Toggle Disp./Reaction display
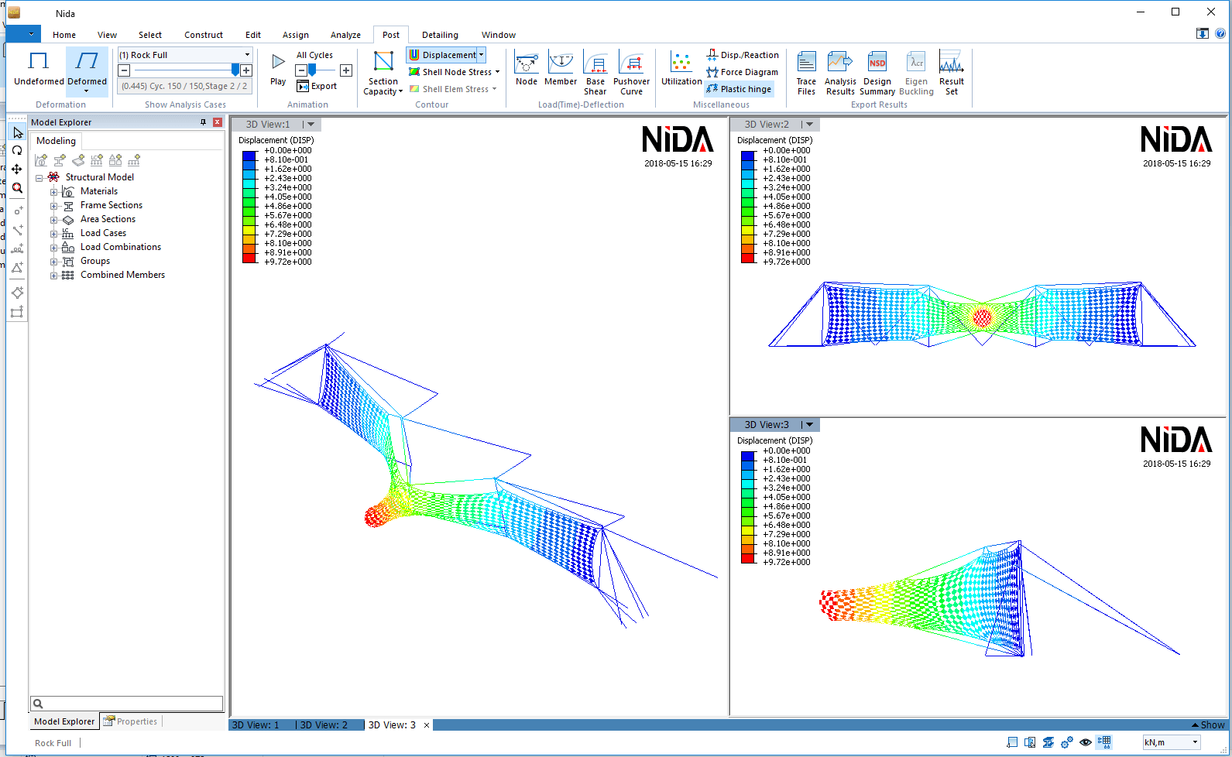 tap(743, 55)
